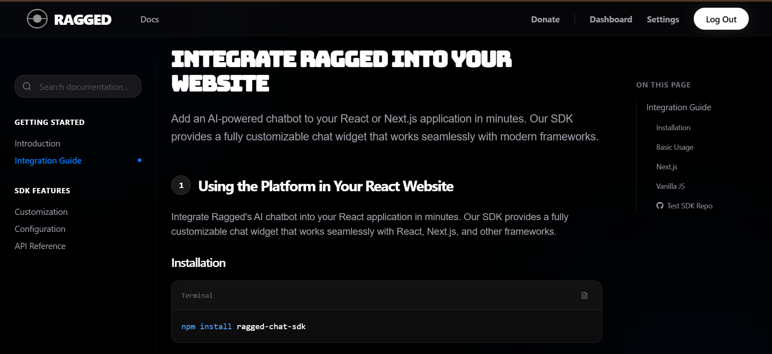Open the Docs navigation item
This screenshot has height=354, width=772.
(149, 19)
